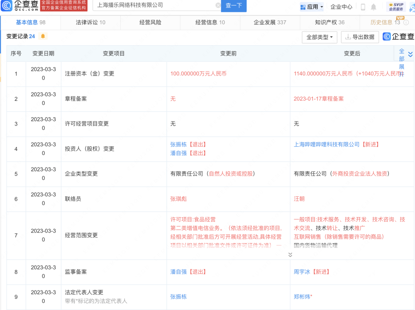Open the 上海哔哩哔哩科技有限公司 link
The height and width of the screenshot is (310, 415).
tap(327, 145)
